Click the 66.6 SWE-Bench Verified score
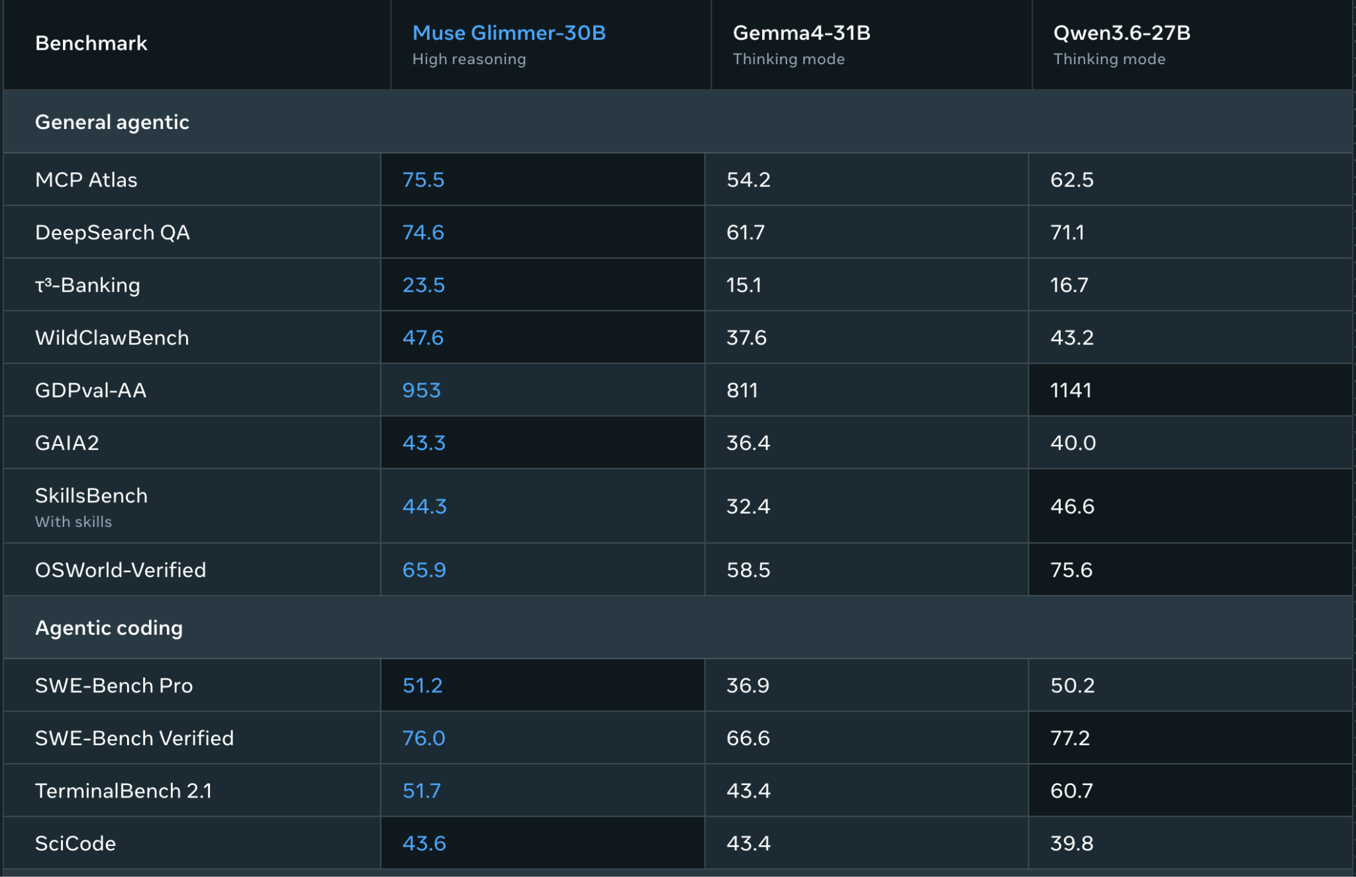The width and height of the screenshot is (1356, 877). coord(749,738)
